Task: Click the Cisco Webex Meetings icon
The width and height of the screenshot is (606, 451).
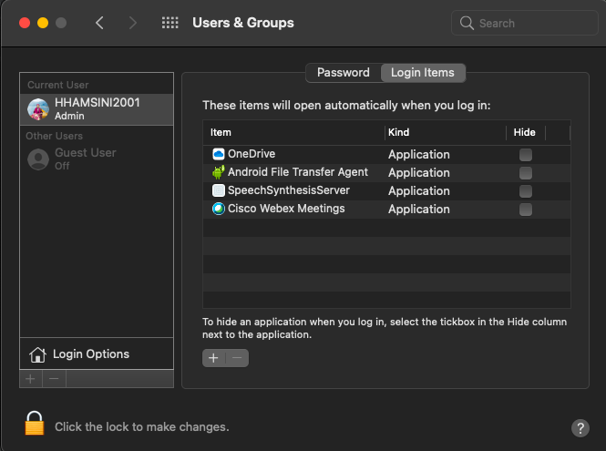Action: (x=218, y=209)
